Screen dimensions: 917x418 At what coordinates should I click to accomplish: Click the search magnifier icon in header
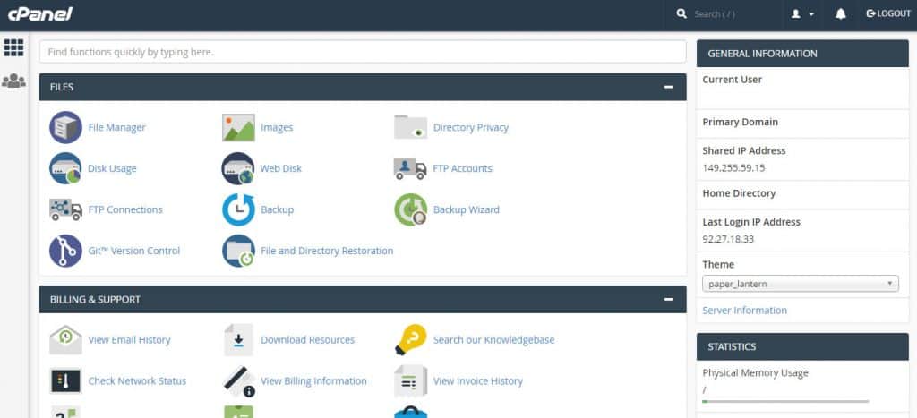tap(681, 13)
